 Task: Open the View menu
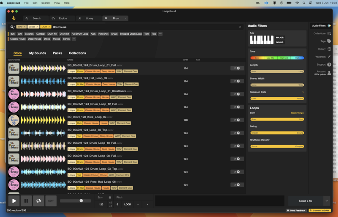point(57,3)
